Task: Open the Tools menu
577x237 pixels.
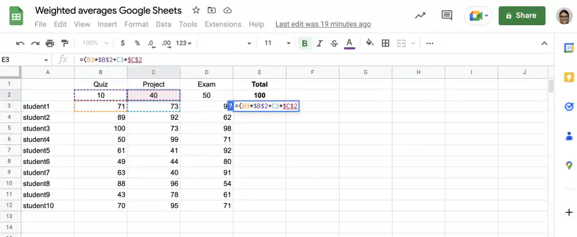Action: [x=188, y=25]
